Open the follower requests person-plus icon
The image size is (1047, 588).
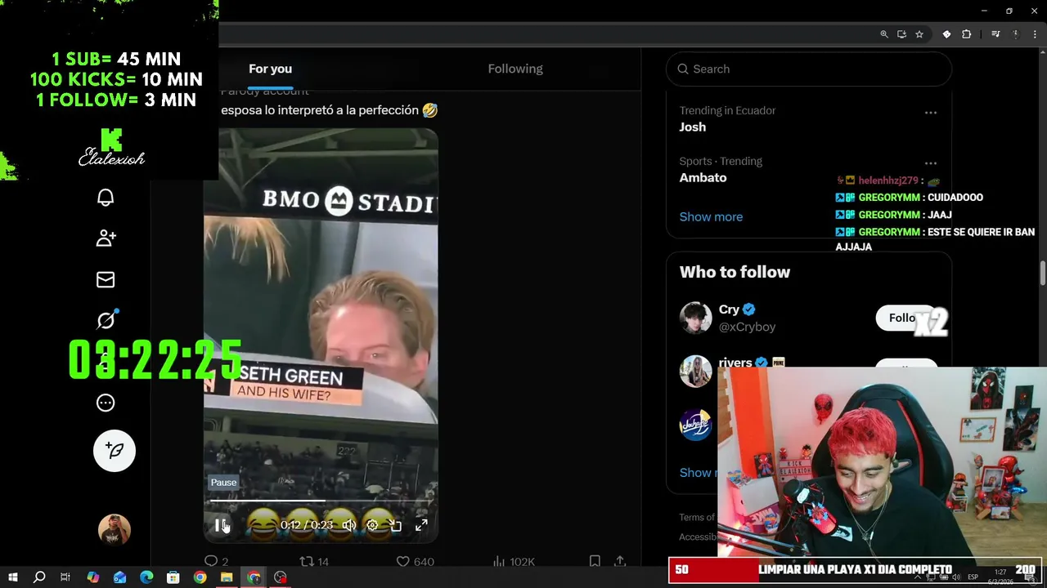coord(106,238)
